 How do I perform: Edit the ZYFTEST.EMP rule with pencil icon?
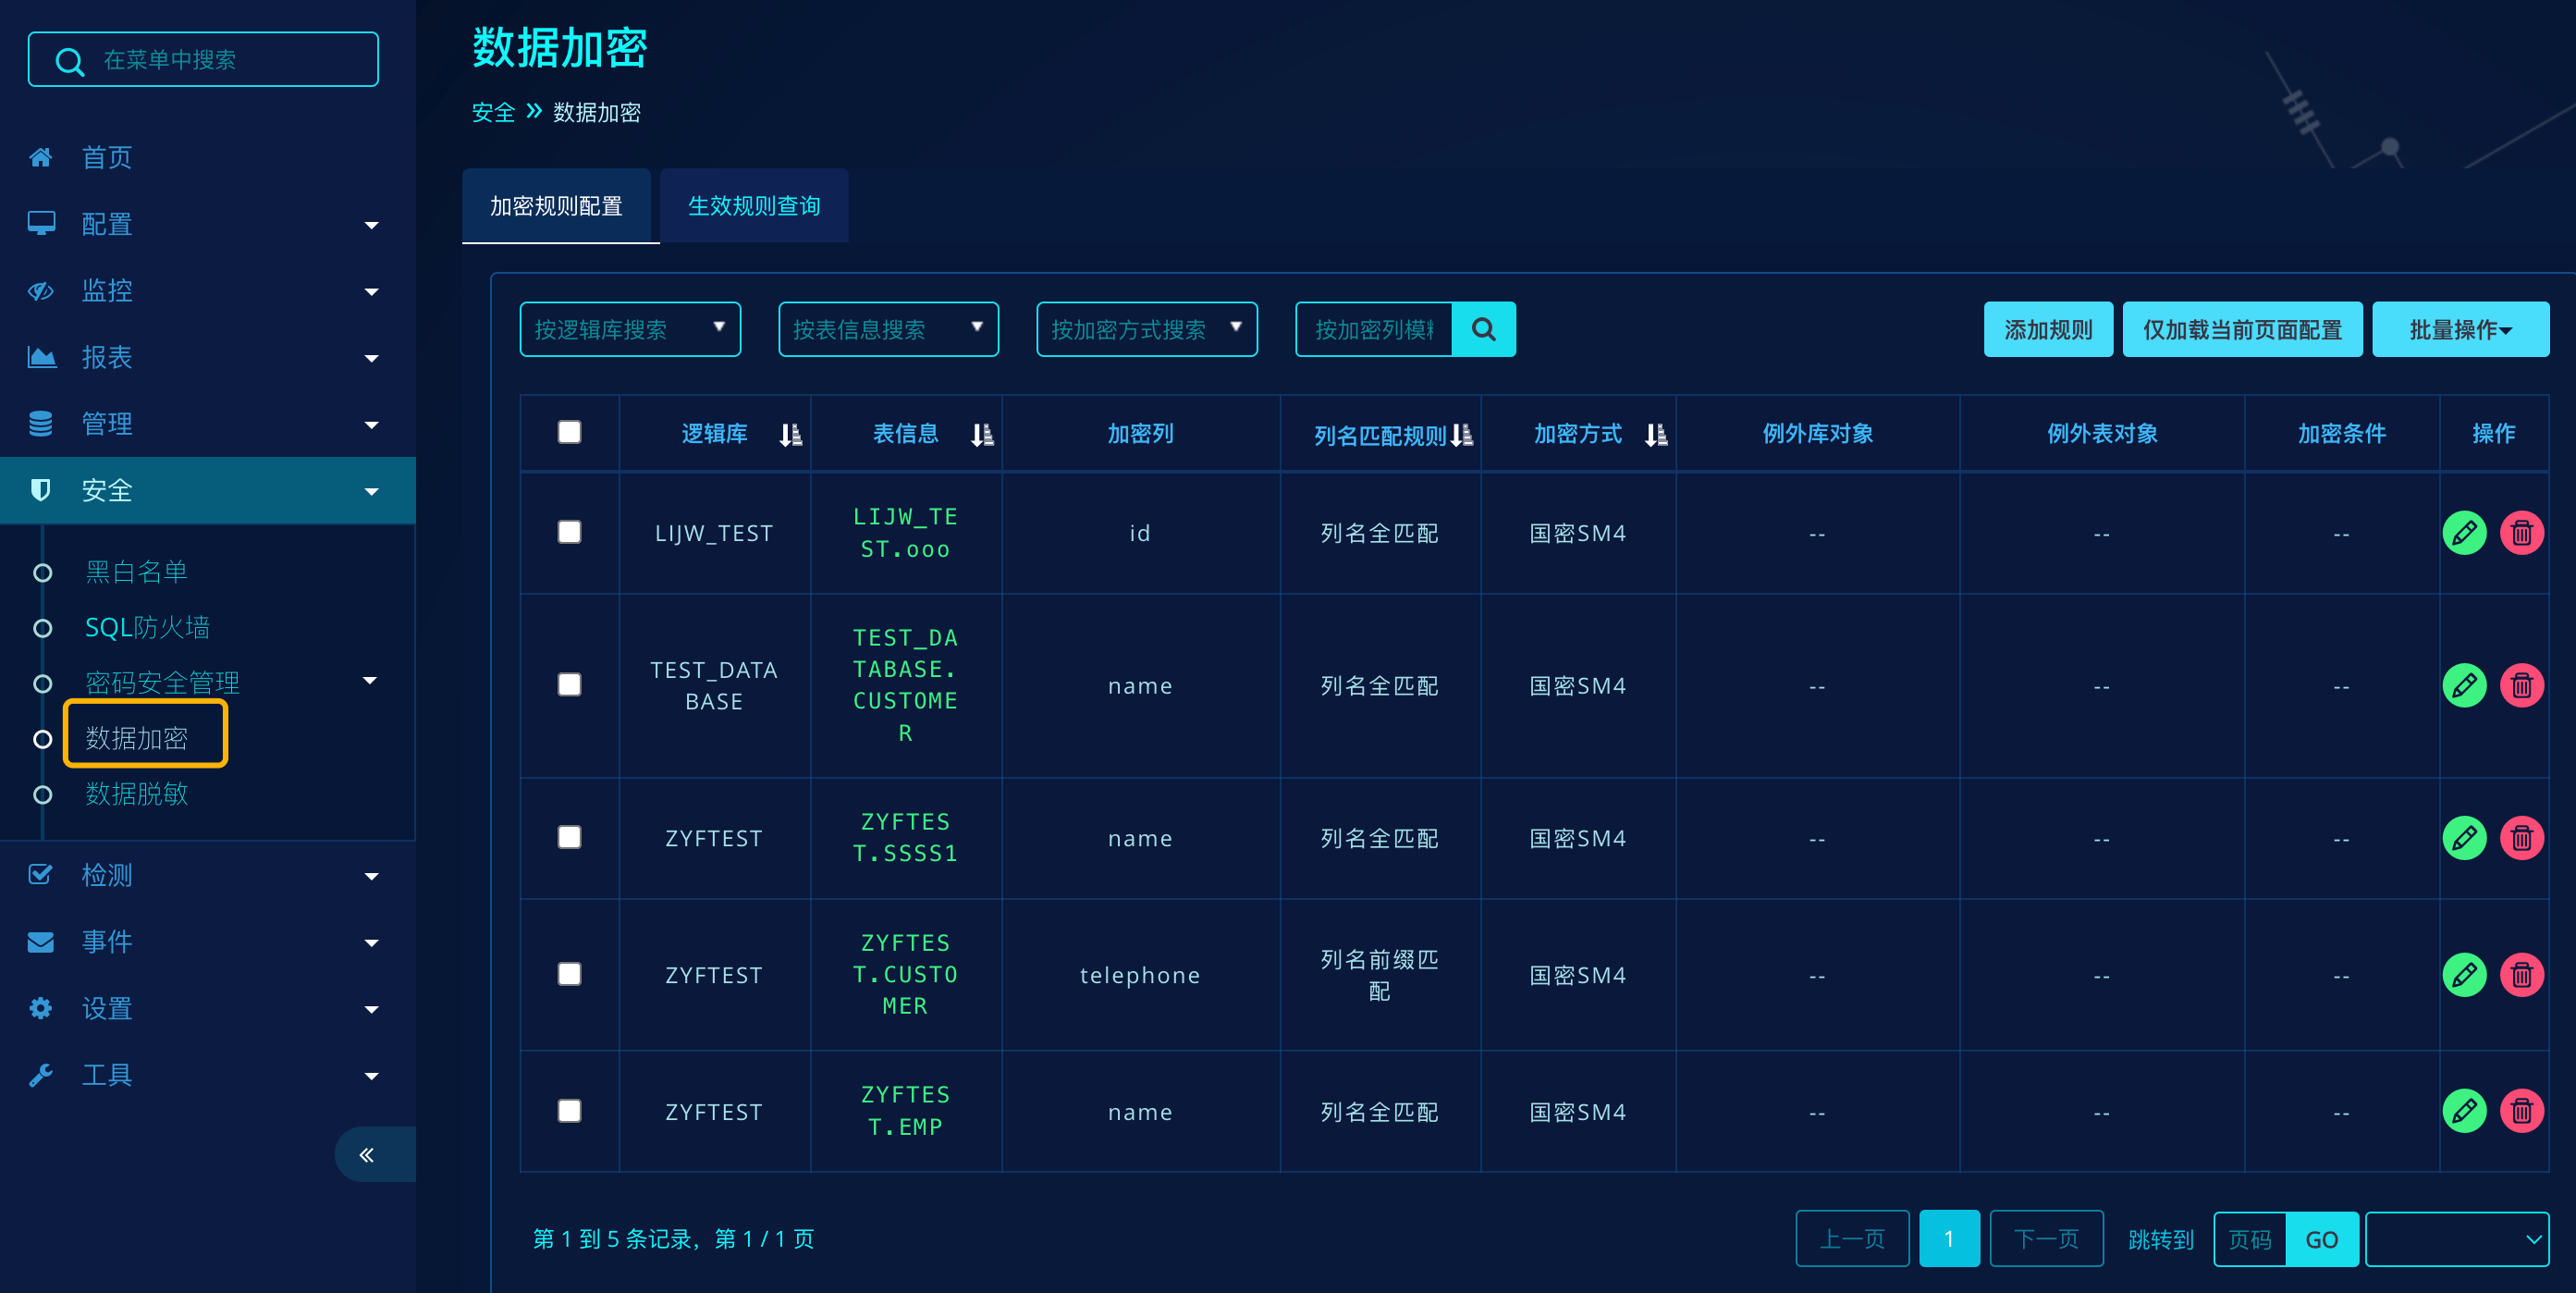coord(2463,1112)
